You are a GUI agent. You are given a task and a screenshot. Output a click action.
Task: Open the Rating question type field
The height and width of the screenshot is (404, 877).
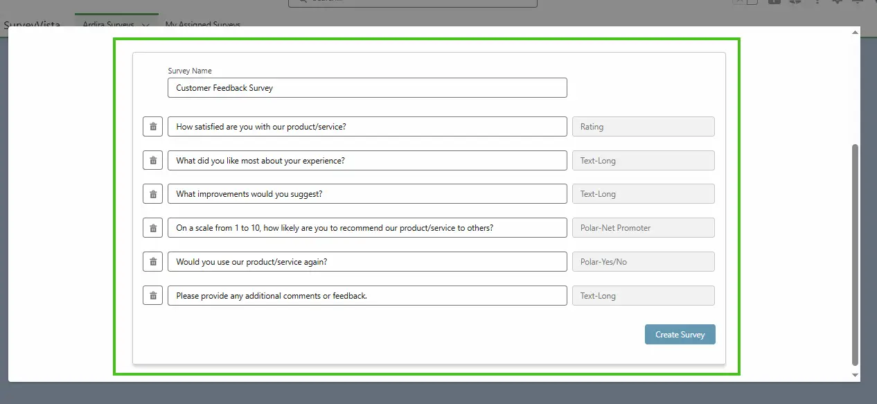(643, 127)
